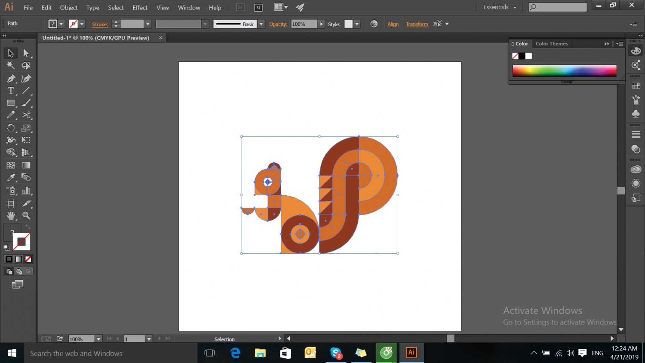Select the Selection tool arrow
This screenshot has width=645, height=363.
click(11, 53)
